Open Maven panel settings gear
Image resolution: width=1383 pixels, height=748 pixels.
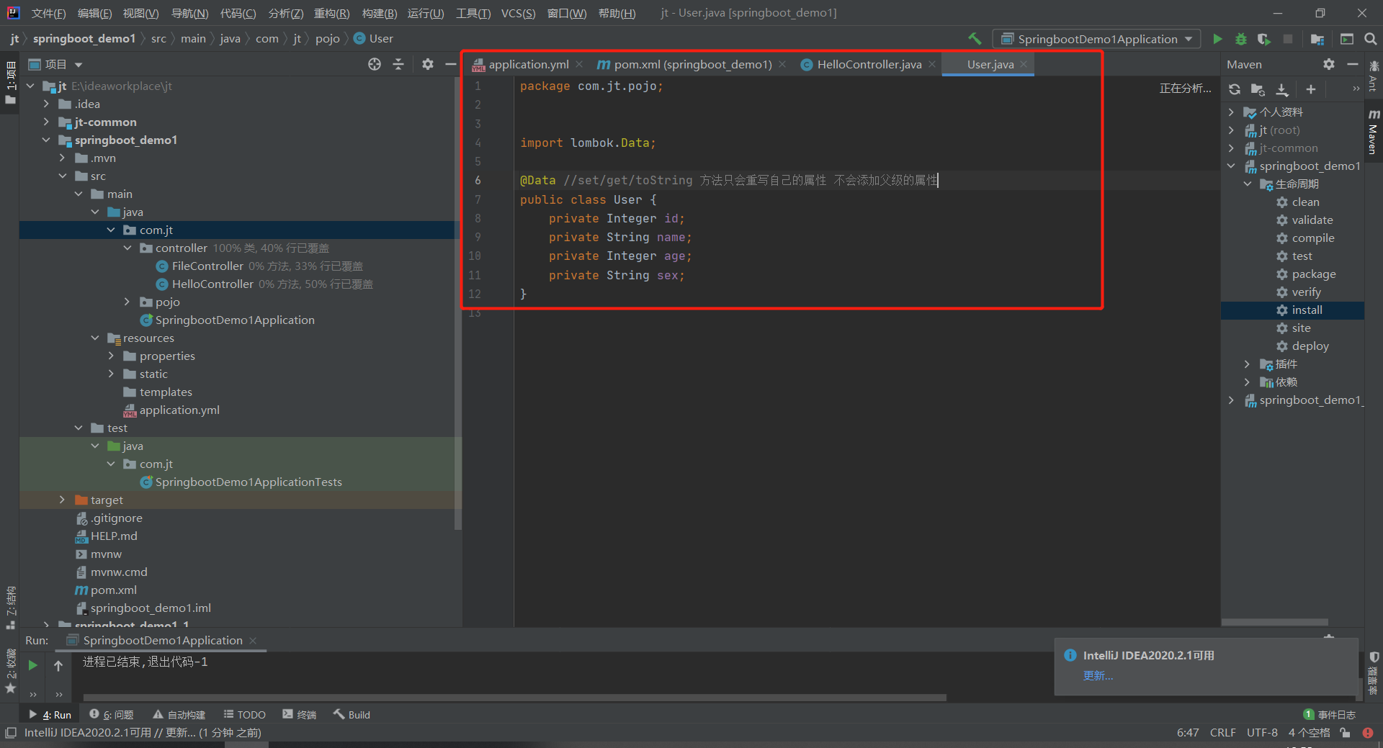click(x=1329, y=64)
